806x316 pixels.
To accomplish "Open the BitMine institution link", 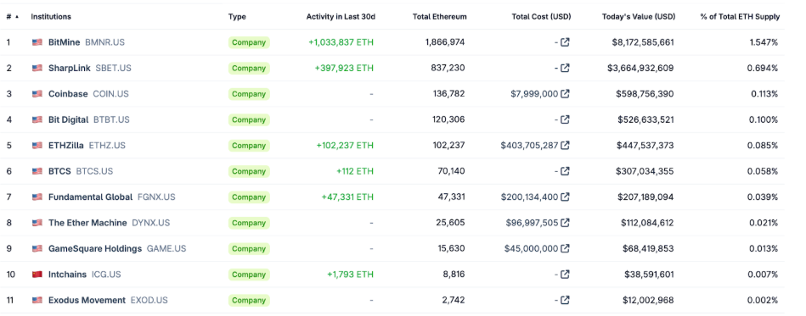I will click(65, 42).
